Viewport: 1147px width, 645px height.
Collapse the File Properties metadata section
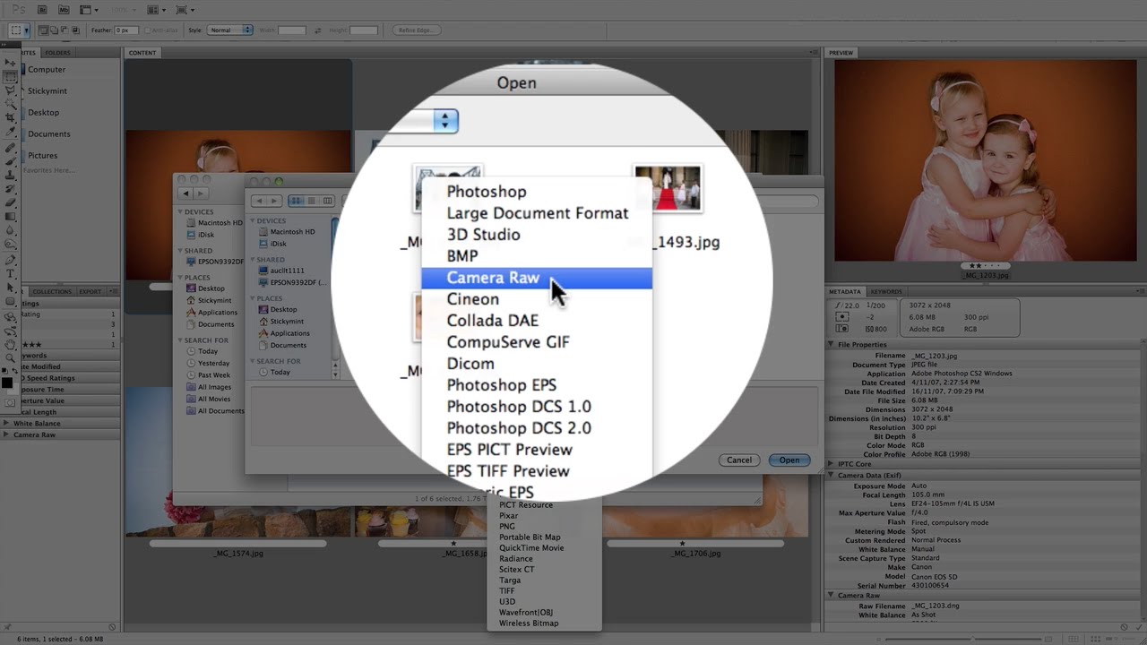point(831,345)
